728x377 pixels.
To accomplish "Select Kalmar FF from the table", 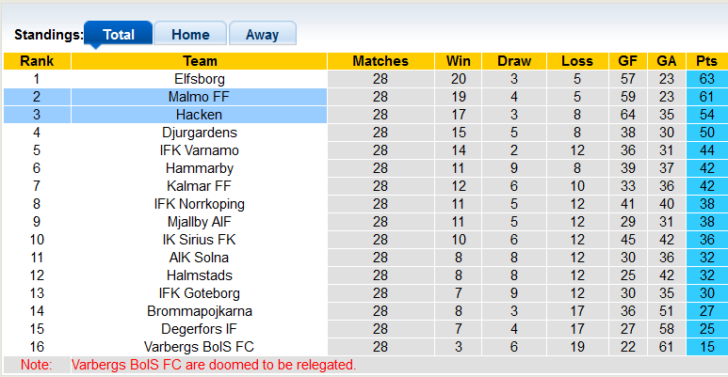I will tap(199, 186).
